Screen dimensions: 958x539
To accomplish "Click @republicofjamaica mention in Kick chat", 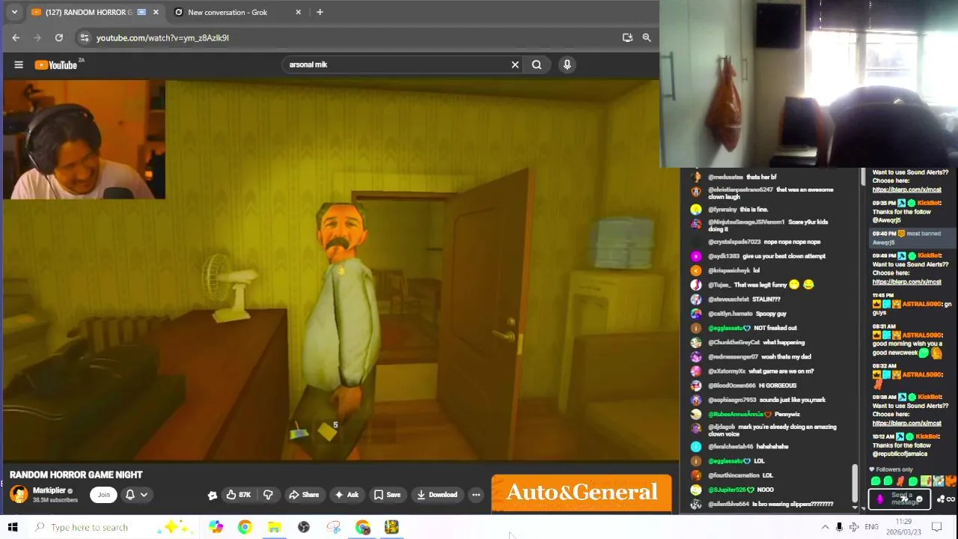I will 900,454.
